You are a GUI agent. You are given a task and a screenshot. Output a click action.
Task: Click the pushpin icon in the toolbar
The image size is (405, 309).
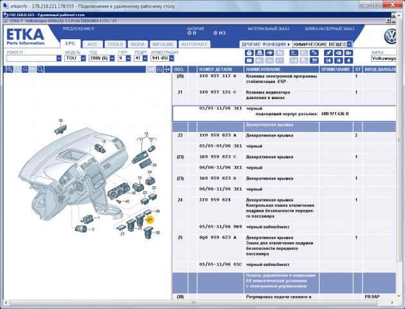pos(328,53)
